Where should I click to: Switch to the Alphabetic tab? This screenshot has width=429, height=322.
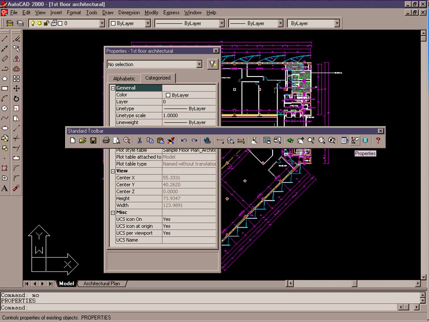pyautogui.click(x=124, y=79)
